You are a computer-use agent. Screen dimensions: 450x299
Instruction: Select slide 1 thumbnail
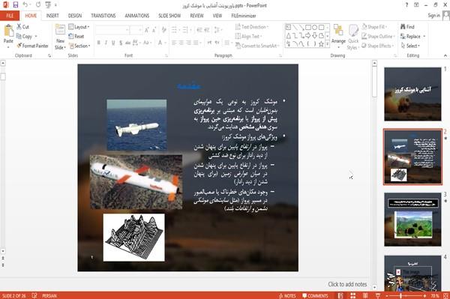tap(412, 94)
